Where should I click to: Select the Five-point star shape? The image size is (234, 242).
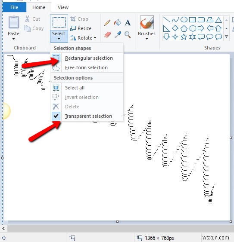(184, 37)
